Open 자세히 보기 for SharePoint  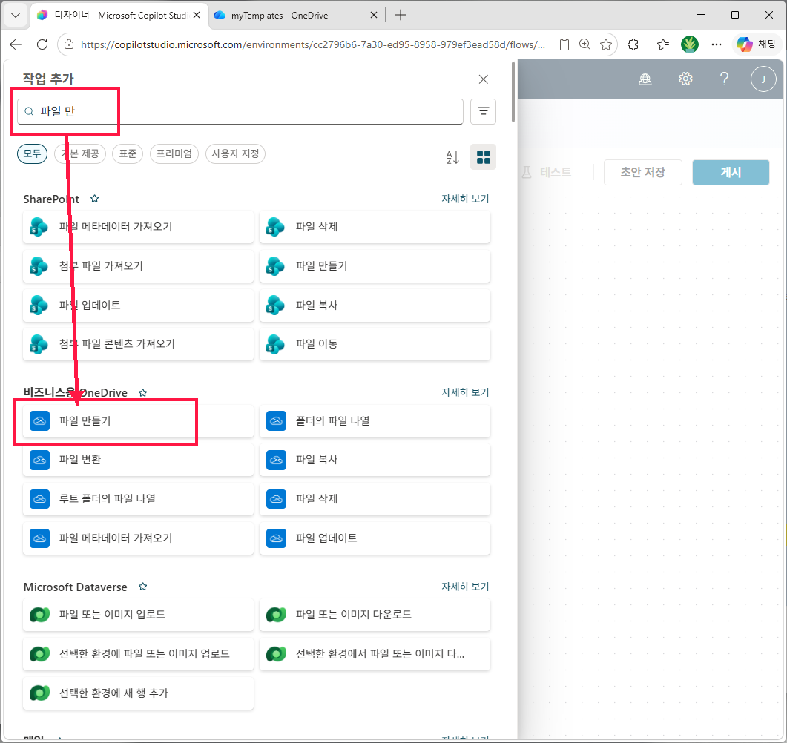click(x=465, y=199)
